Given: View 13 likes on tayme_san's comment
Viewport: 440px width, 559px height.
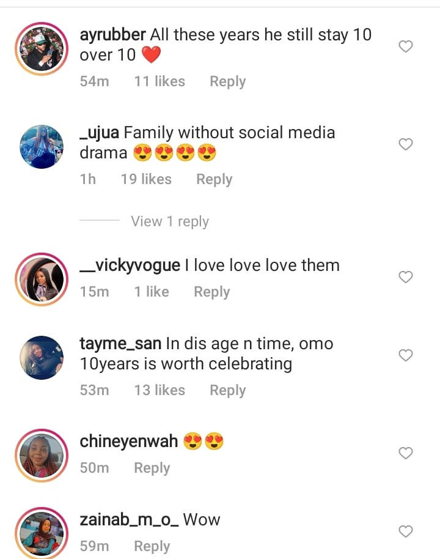Looking at the screenshot, I should tap(159, 390).
